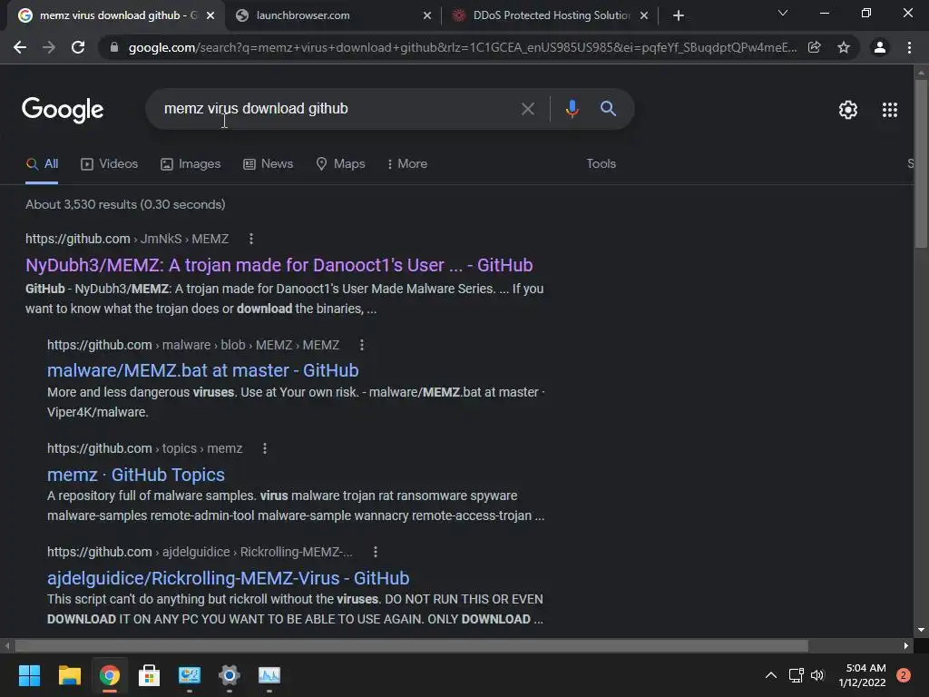Viewport: 929px width, 697px height.
Task: Click About 3,530 results text
Action: (x=125, y=204)
